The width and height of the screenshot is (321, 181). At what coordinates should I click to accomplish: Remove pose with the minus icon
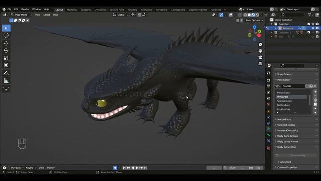point(315,96)
